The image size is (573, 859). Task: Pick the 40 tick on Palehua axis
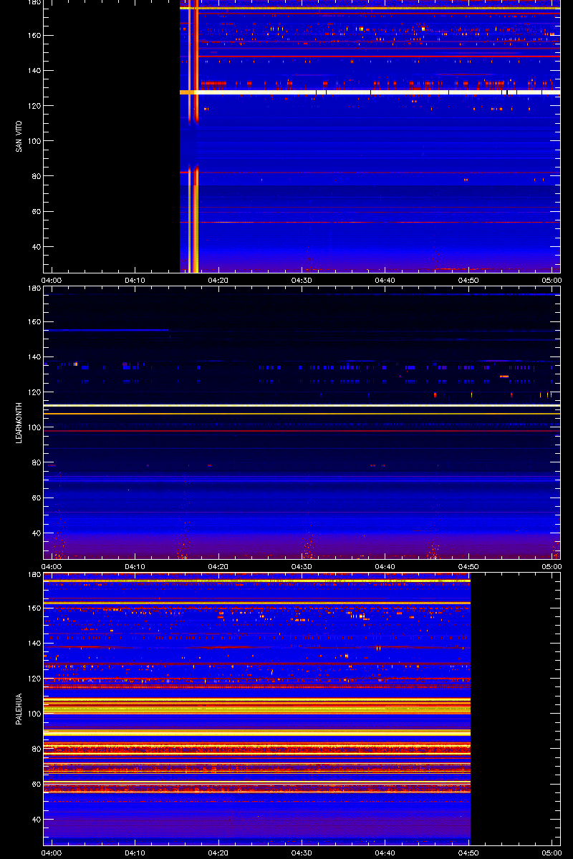(36, 820)
